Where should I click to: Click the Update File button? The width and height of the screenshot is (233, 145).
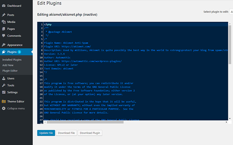coord(46,133)
